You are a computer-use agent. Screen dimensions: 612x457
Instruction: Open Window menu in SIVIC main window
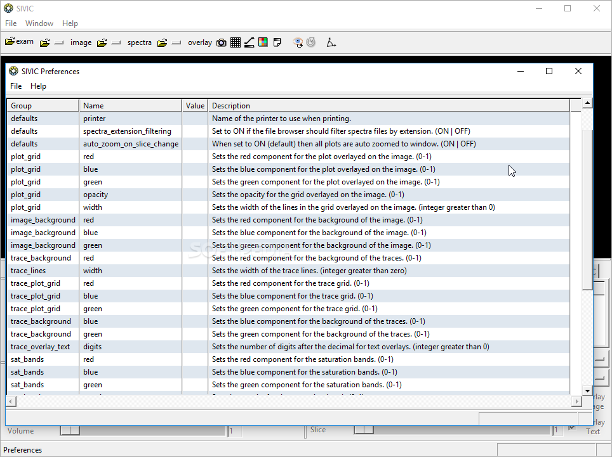39,23
